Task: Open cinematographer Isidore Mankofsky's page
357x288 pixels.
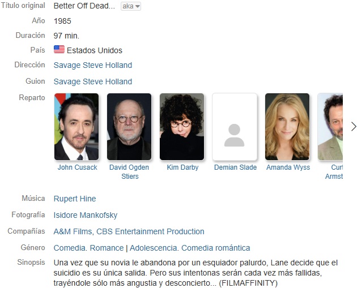Action: point(86,215)
